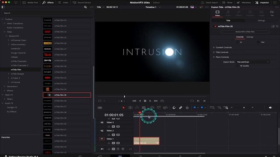
Task: Go to first frame of timeline
Action: (x=134, y=101)
